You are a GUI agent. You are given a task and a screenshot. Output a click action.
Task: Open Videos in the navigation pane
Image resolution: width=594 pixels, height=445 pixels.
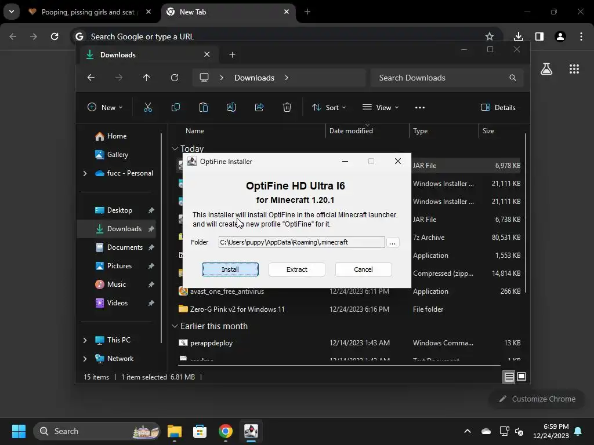(117, 302)
